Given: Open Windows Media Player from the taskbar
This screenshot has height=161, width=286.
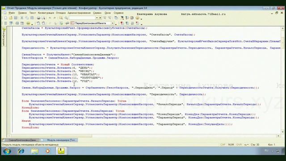Looking at the screenshot, I should point(48,151).
